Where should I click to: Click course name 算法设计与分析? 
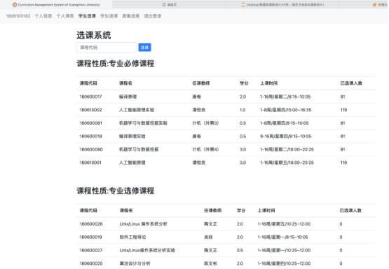click(x=135, y=263)
